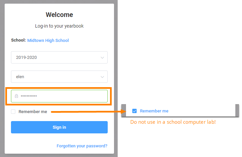Image resolution: width=242 pixels, height=157 pixels.
Task: Click the Welcome heading
Action: 59,15
